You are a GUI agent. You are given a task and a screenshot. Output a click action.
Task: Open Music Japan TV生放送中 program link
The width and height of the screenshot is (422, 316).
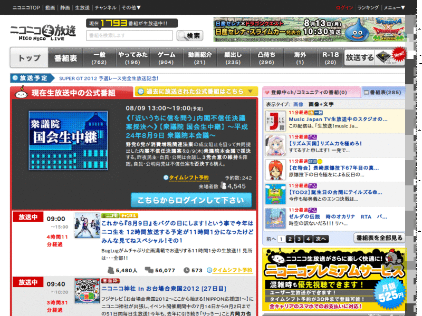(338, 120)
